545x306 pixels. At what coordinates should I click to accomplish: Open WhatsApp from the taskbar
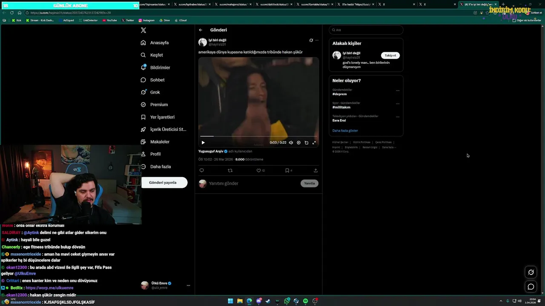(x=287, y=301)
